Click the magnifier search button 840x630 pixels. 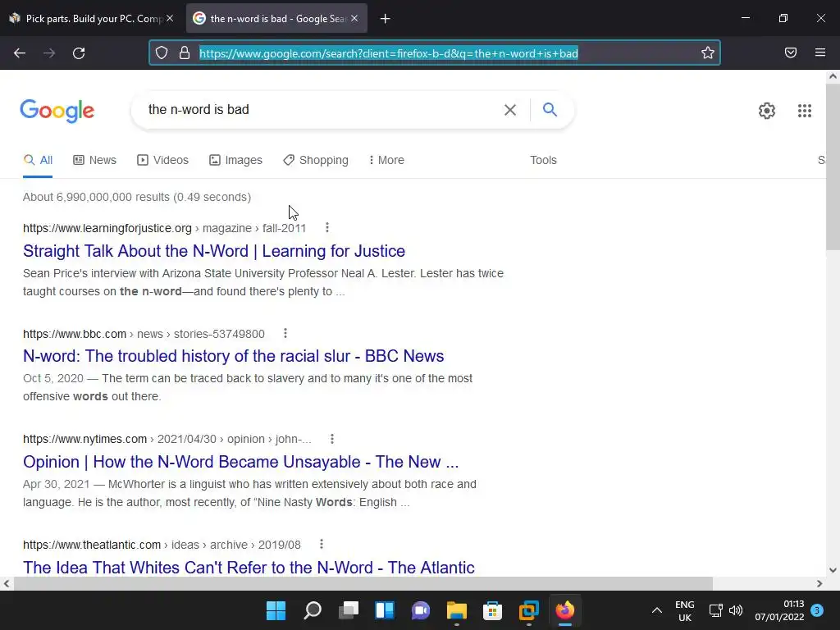click(550, 110)
